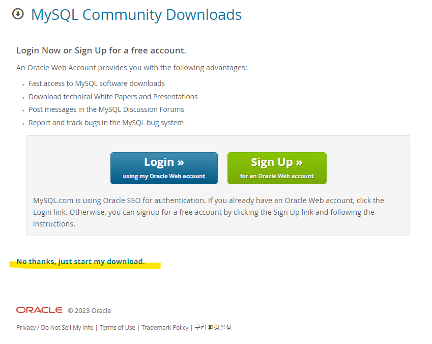Click 'Fast access to MySQL software downloads' item
The width and height of the screenshot is (432, 344).
(97, 83)
